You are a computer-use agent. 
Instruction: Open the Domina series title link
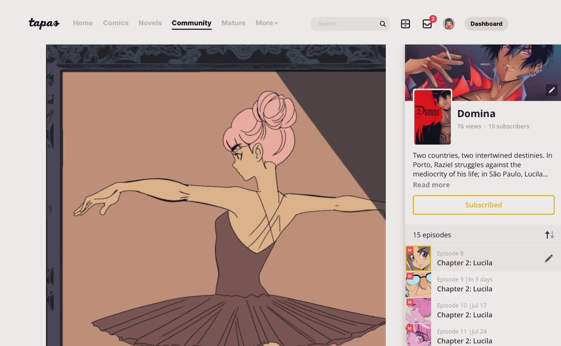pyautogui.click(x=476, y=113)
